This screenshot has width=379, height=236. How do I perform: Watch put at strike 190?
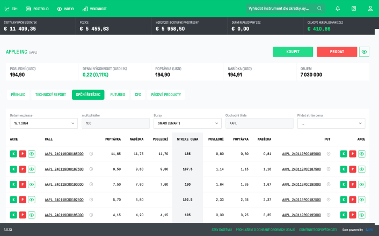tap(362, 185)
